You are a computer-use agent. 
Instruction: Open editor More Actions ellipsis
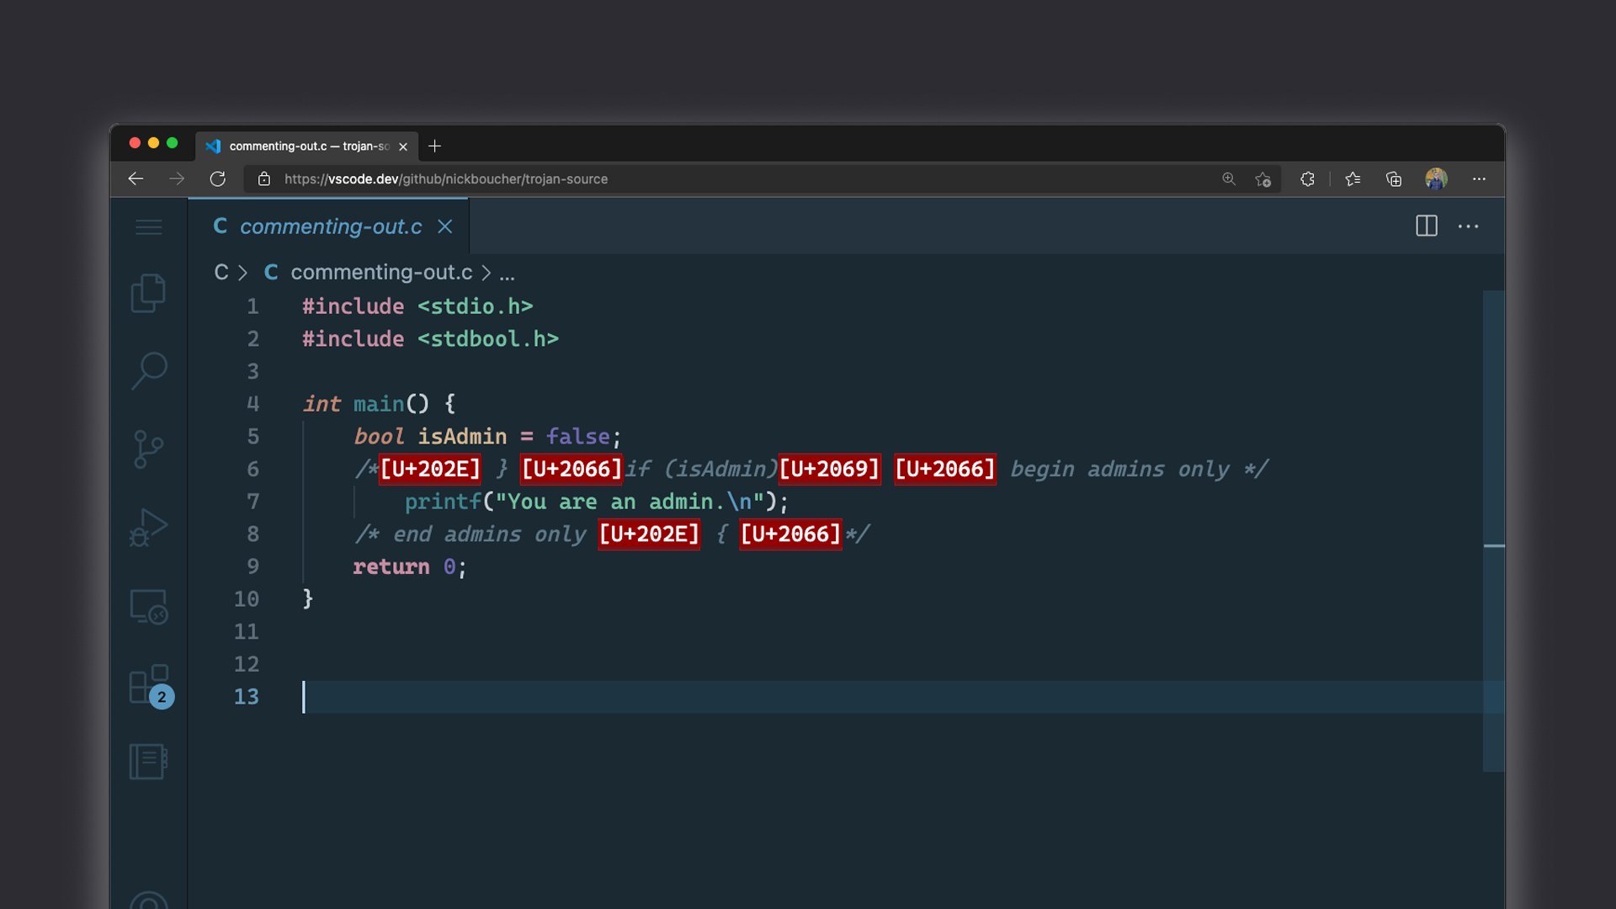(1468, 226)
